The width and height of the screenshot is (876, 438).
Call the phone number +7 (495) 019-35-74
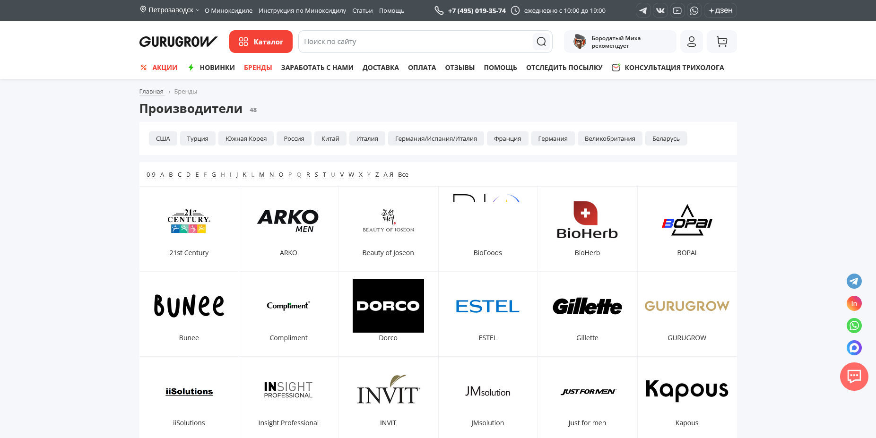coord(477,10)
